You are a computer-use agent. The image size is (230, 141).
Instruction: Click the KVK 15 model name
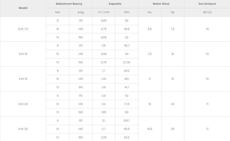point(23,79)
